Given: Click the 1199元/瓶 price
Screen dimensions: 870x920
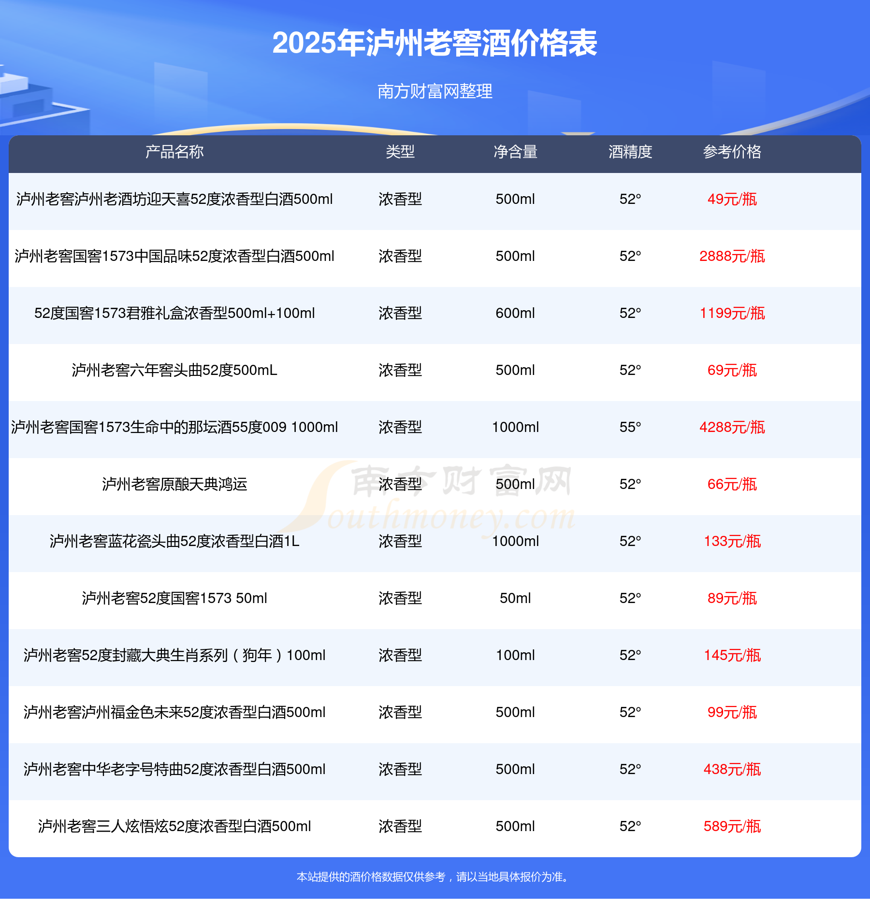Looking at the screenshot, I should click(732, 313).
